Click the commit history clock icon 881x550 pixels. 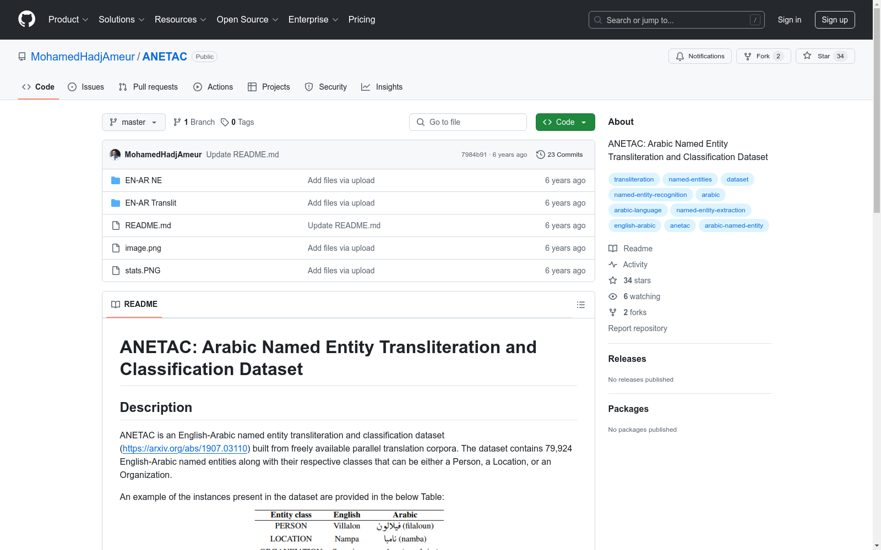tap(541, 155)
